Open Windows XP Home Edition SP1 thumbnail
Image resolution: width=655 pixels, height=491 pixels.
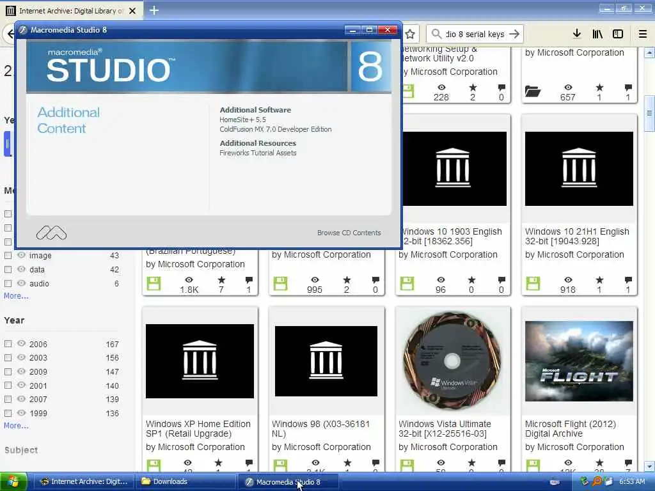coord(200,361)
